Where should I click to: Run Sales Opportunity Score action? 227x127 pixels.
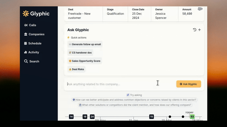[x=84, y=61]
